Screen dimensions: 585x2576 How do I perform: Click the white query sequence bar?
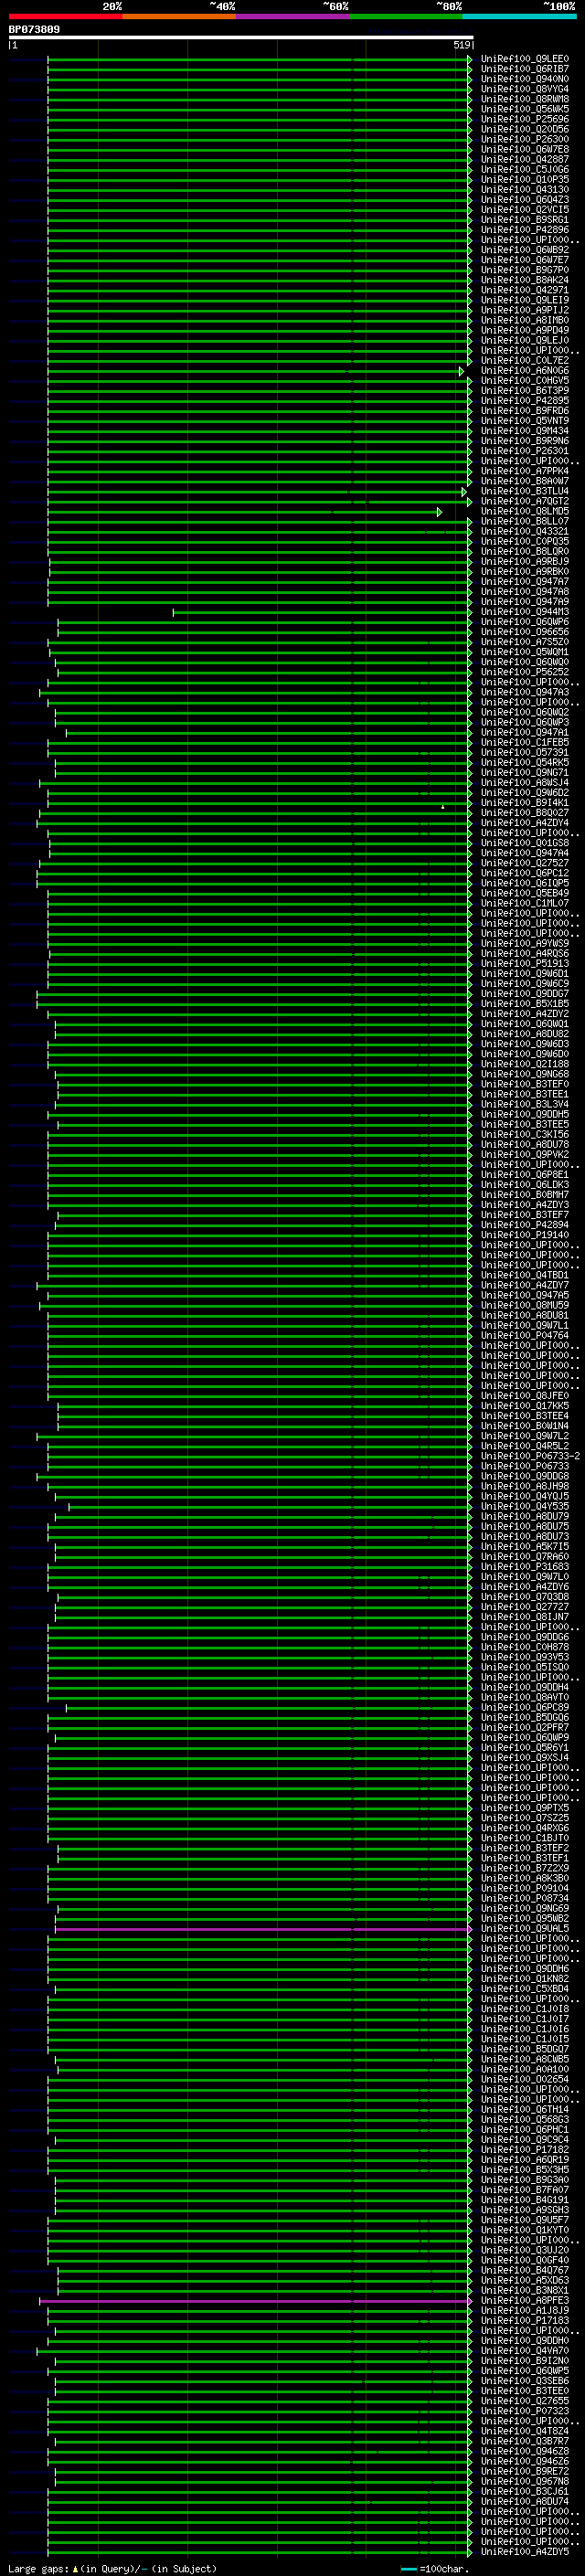point(240,37)
